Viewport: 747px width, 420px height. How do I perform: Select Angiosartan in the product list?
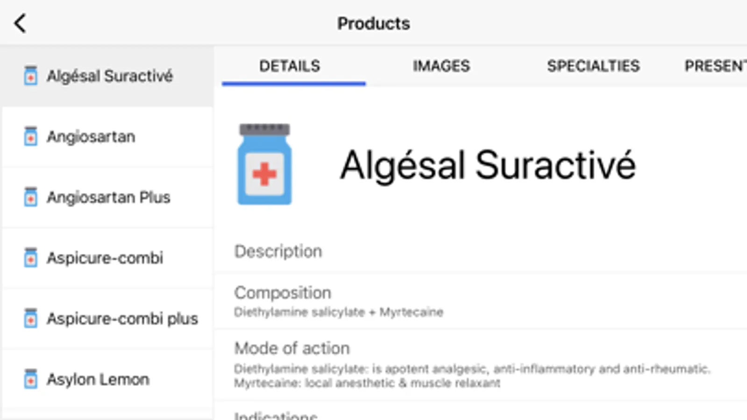(x=91, y=137)
